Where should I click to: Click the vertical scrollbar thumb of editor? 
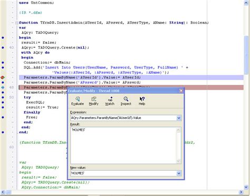tap(246, 55)
